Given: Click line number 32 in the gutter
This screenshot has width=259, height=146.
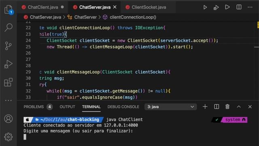Looking at the screenshot, I should click(x=28, y=91).
